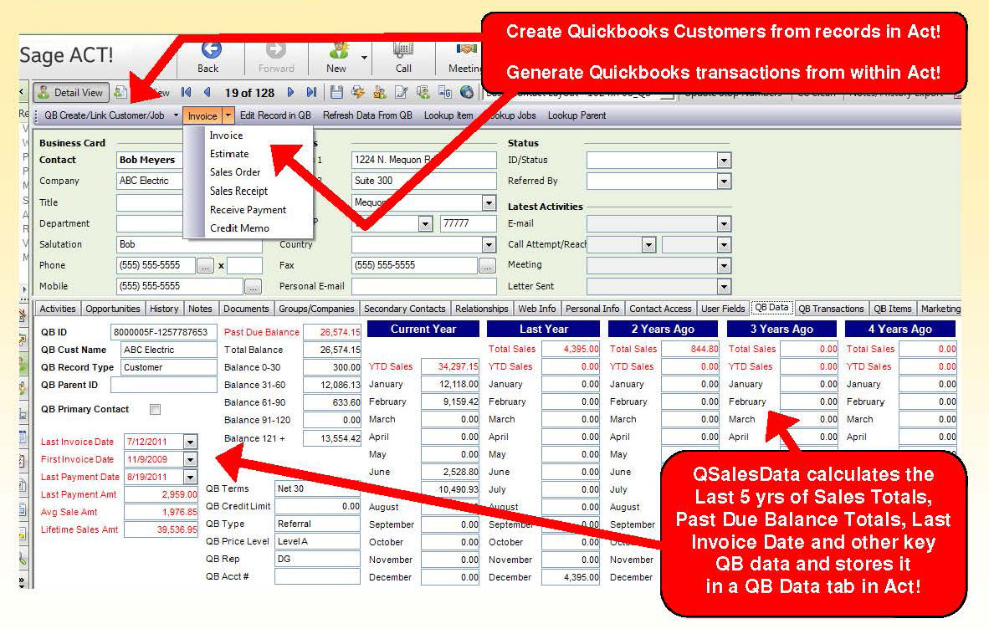The height and width of the screenshot is (629, 989).
Task: Click the Lookup Item button
Action: pos(448,115)
